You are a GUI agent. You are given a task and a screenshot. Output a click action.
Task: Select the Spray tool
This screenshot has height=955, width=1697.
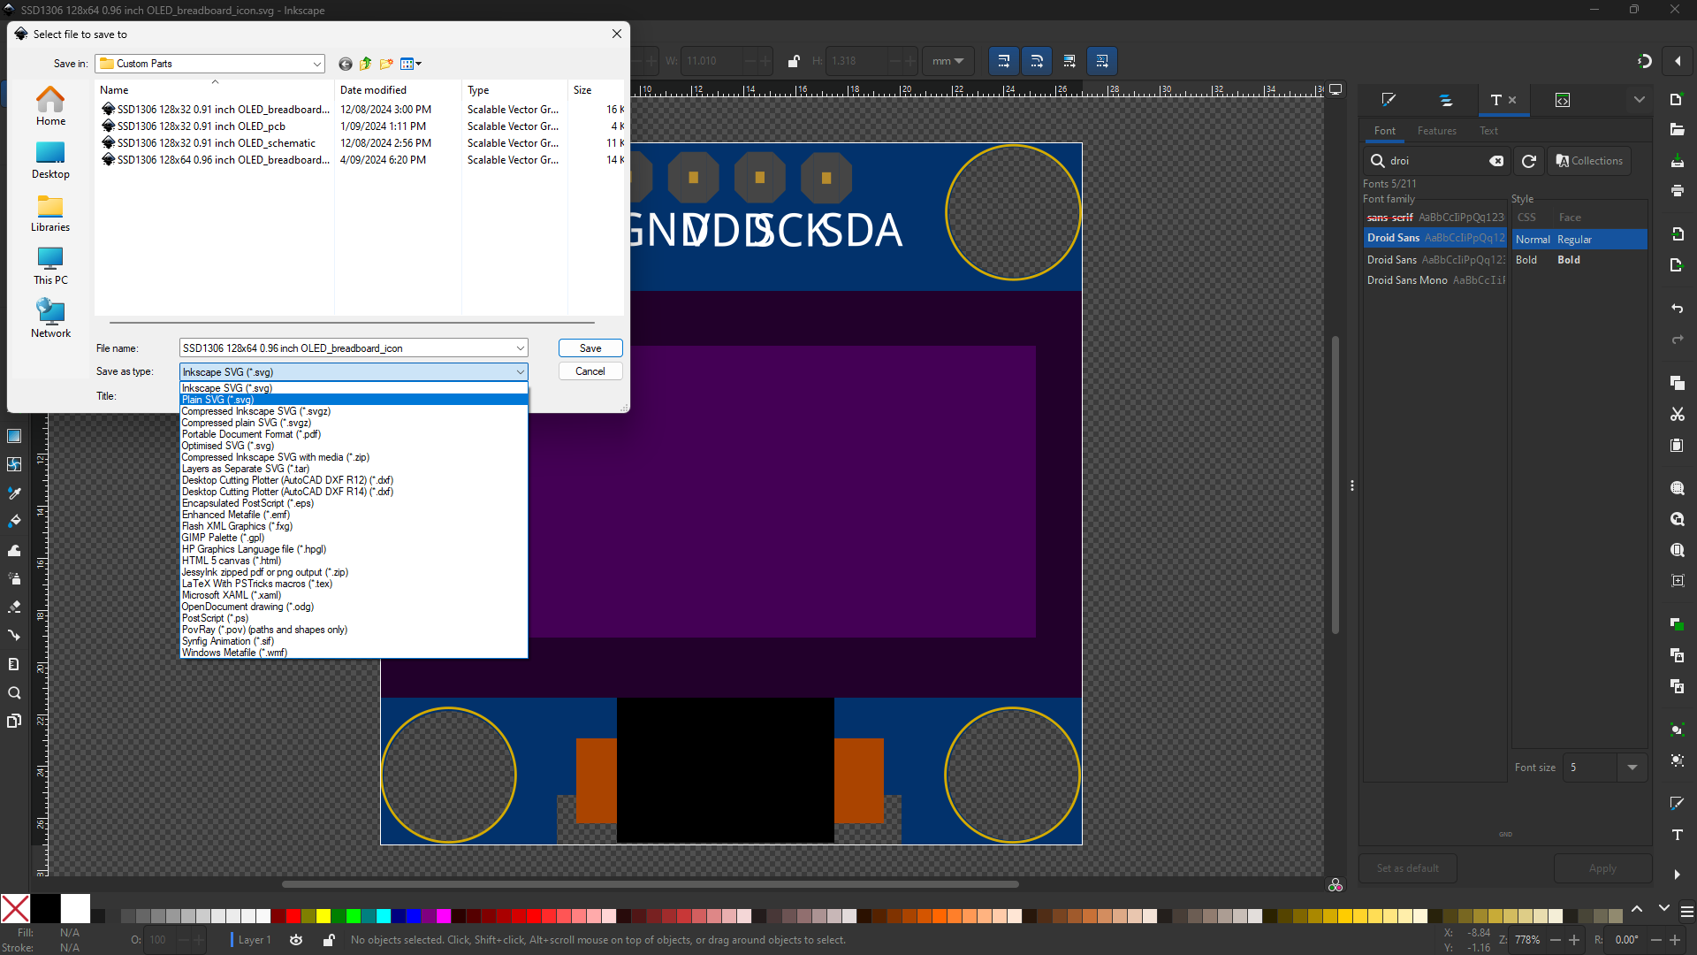(14, 579)
